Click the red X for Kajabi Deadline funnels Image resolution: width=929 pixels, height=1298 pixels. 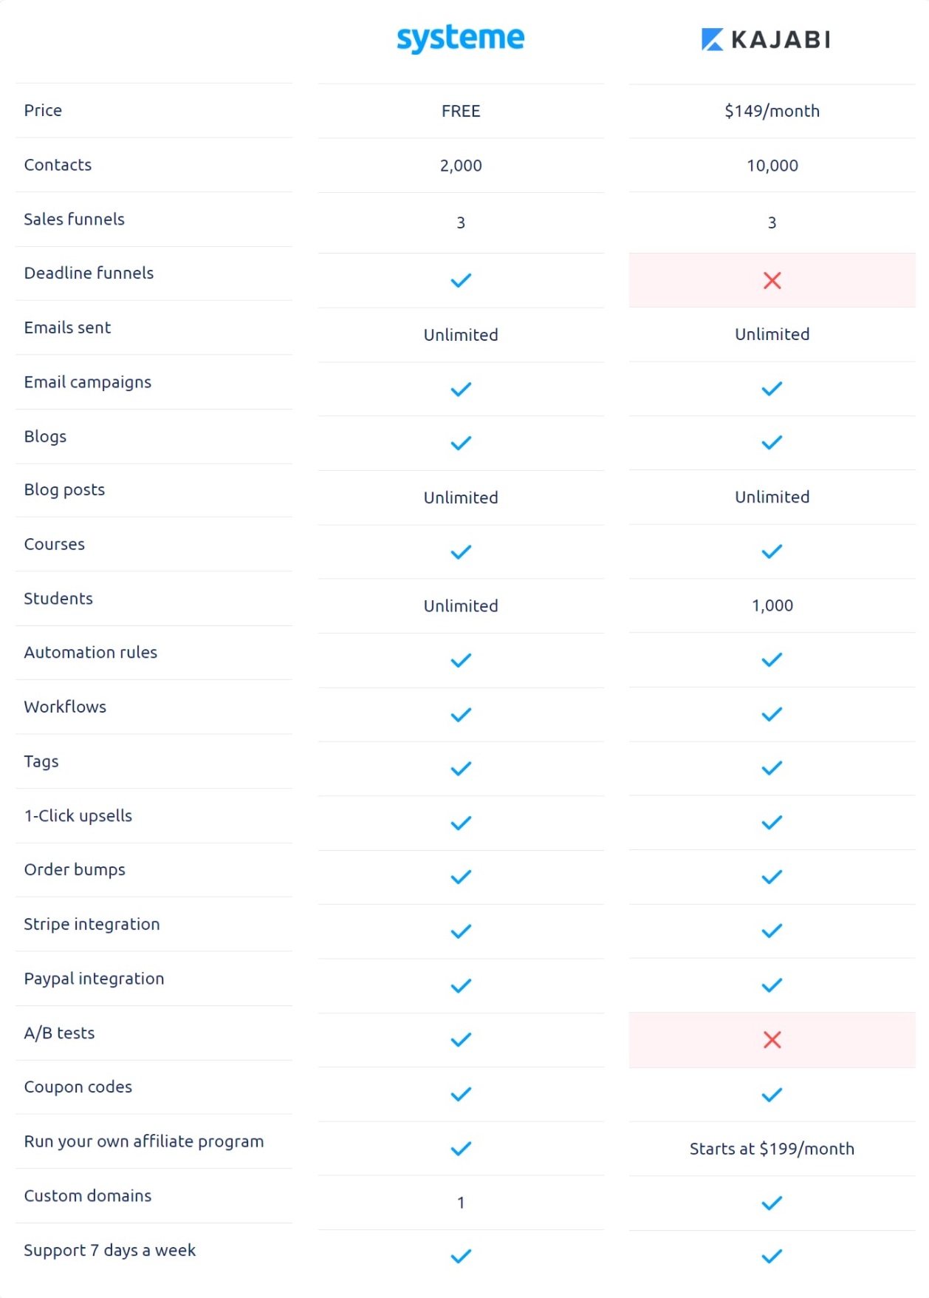(772, 280)
